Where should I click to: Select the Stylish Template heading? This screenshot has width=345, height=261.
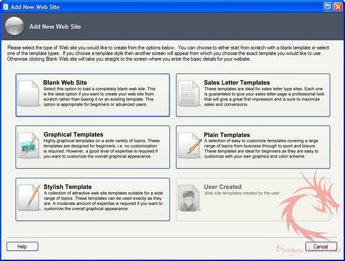tap(67, 186)
